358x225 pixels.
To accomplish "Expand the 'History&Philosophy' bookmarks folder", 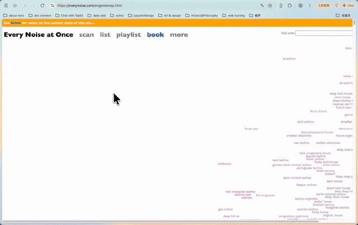I will (x=201, y=16).
